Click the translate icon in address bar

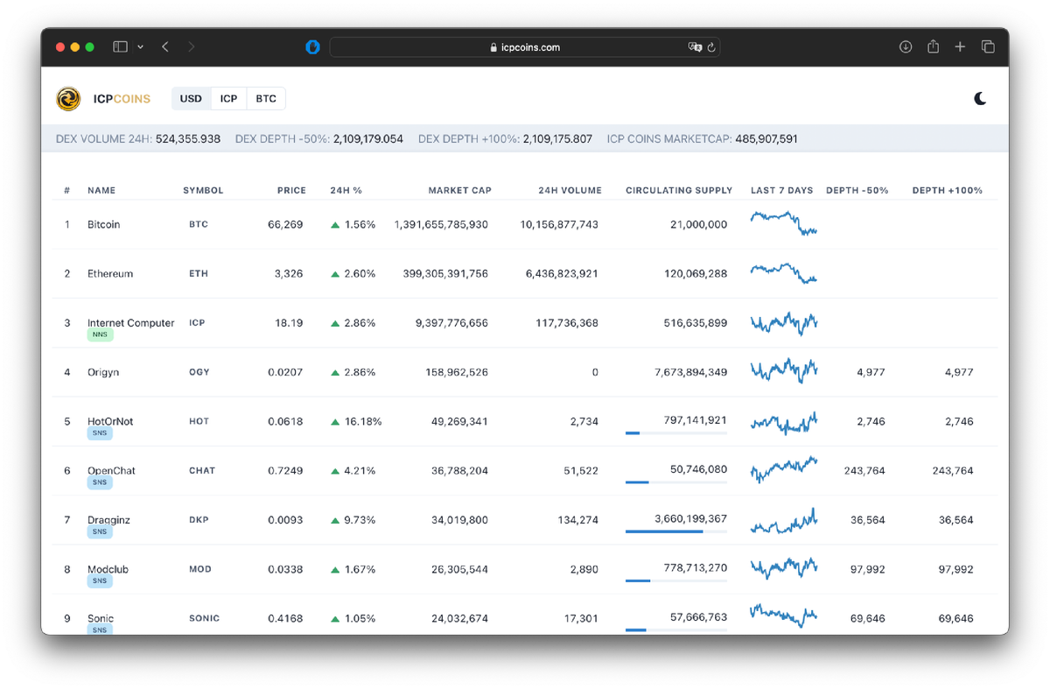(x=695, y=47)
